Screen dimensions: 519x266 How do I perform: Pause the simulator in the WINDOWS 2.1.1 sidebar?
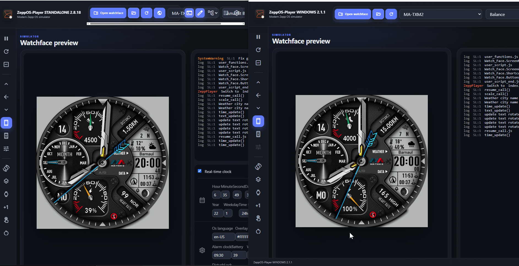pyautogui.click(x=258, y=37)
